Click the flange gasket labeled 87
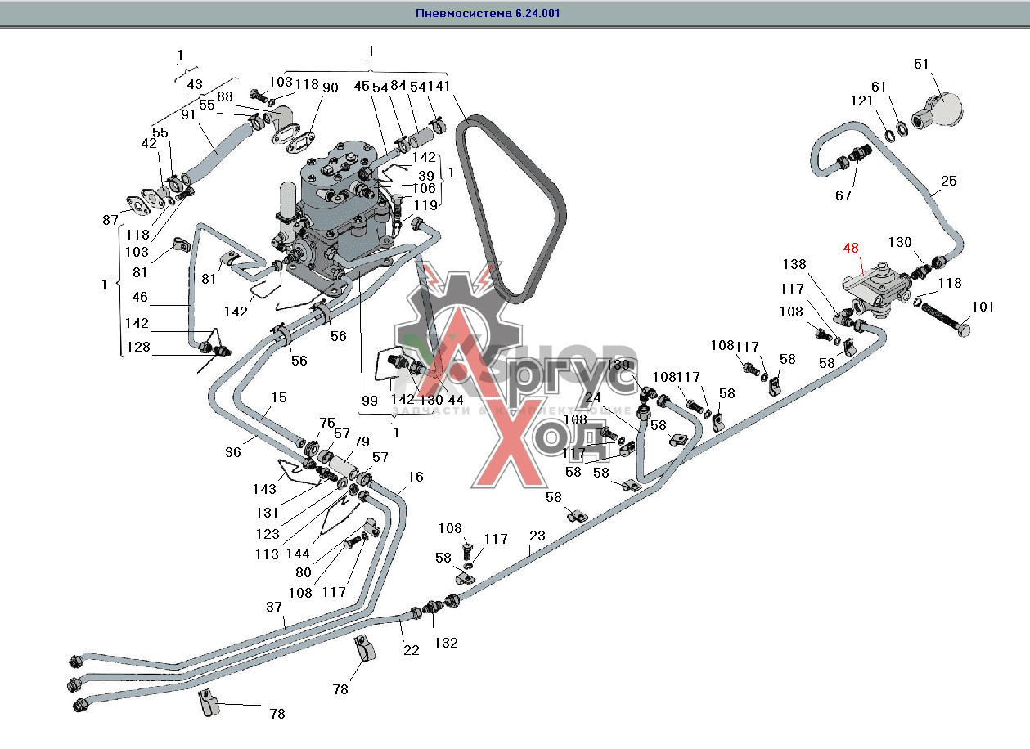Image resolution: width=1030 pixels, height=749 pixels. [137, 204]
